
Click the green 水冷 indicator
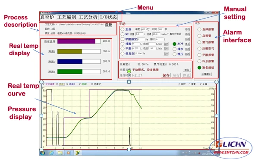tap(174, 44)
